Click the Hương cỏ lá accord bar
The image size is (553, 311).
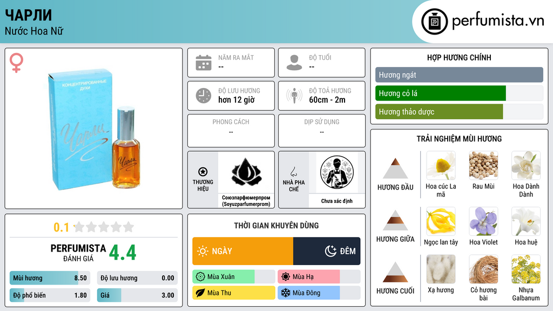[459, 93]
